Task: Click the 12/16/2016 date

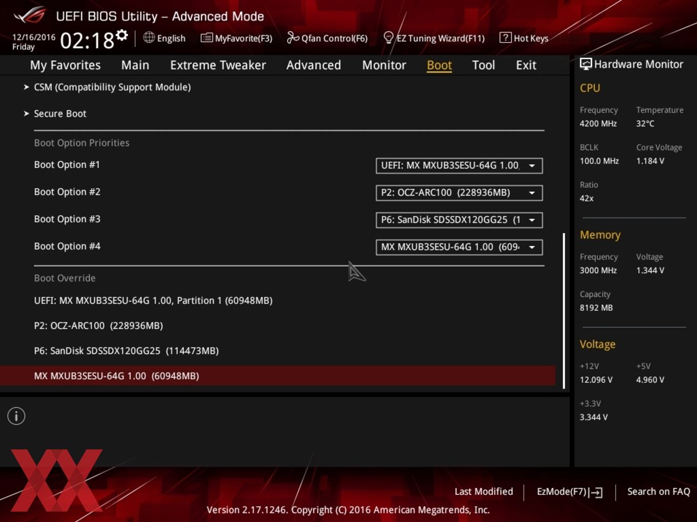Action: pos(34,37)
